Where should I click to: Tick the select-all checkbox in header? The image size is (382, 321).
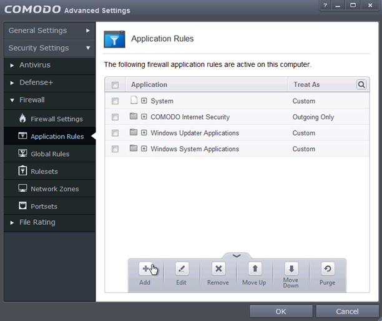pos(115,85)
